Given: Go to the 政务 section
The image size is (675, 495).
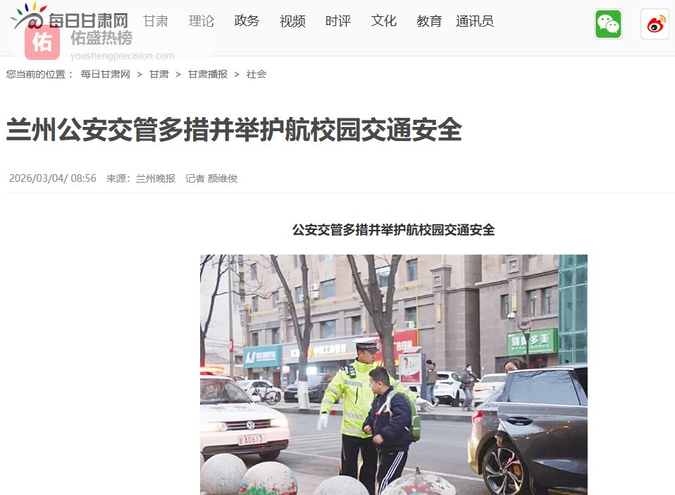Looking at the screenshot, I should pyautogui.click(x=247, y=21).
